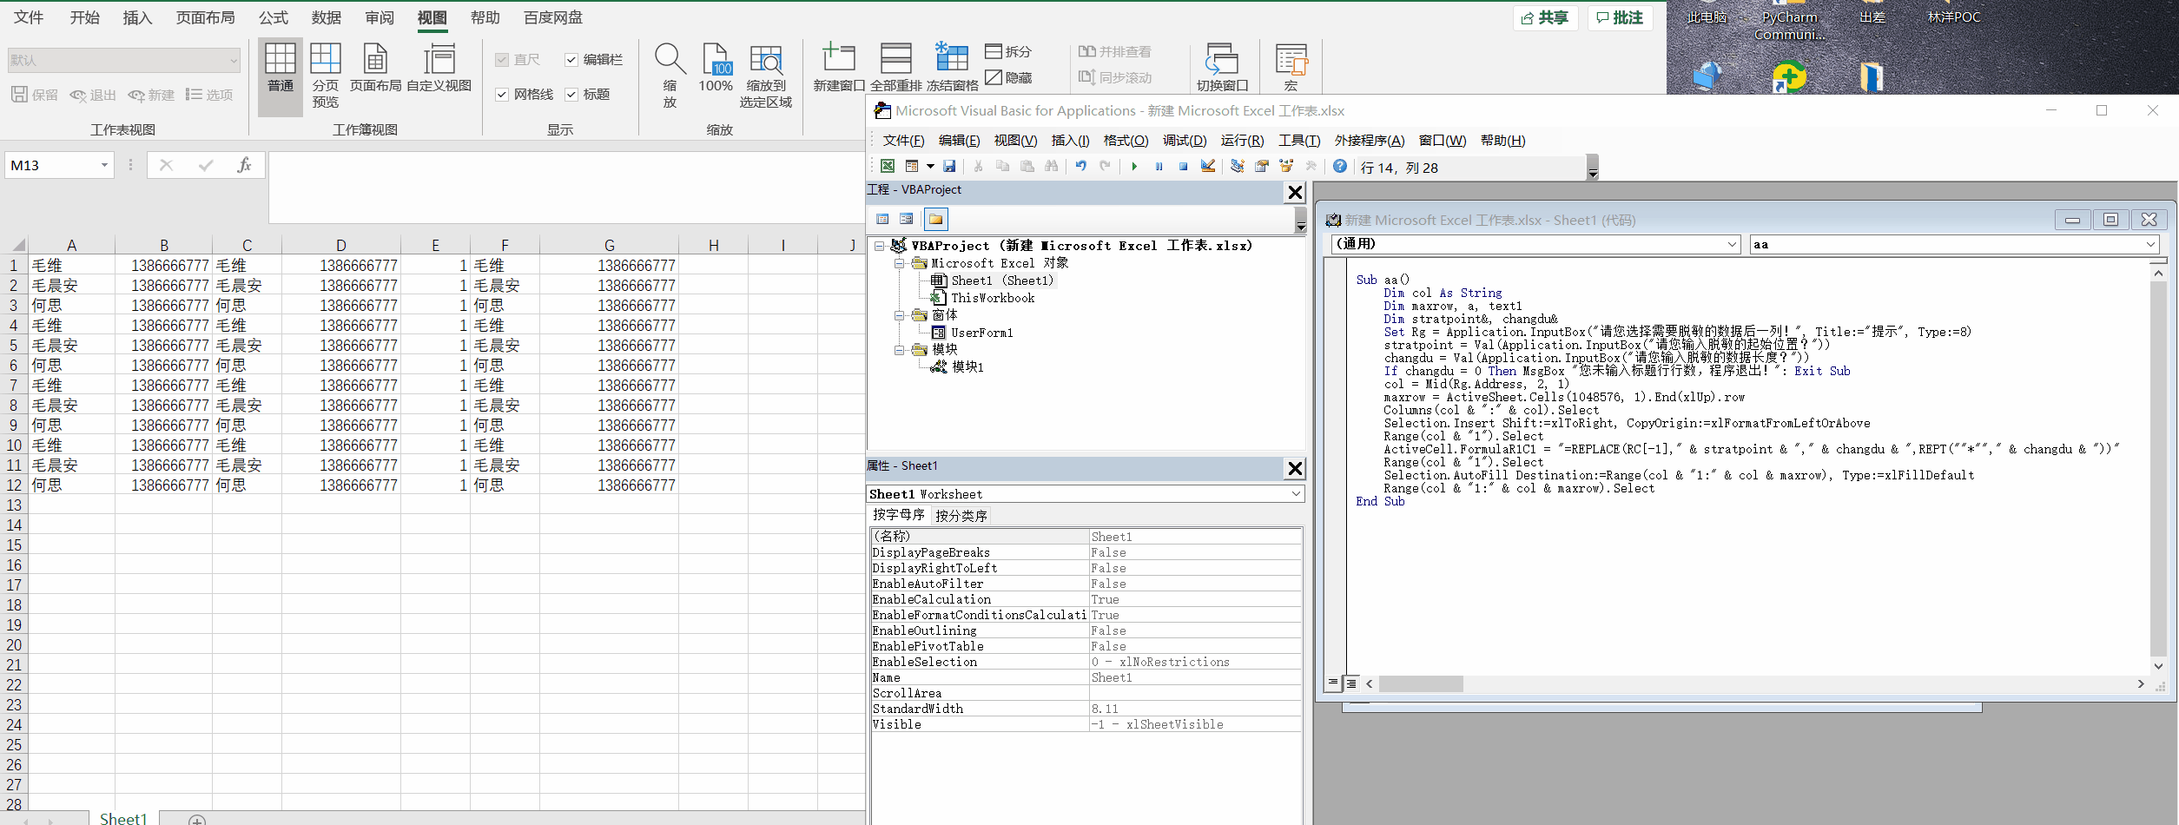Open Object Browser icon in VBA toolbar
Viewport: 2179px width, 825px height.
1286,166
